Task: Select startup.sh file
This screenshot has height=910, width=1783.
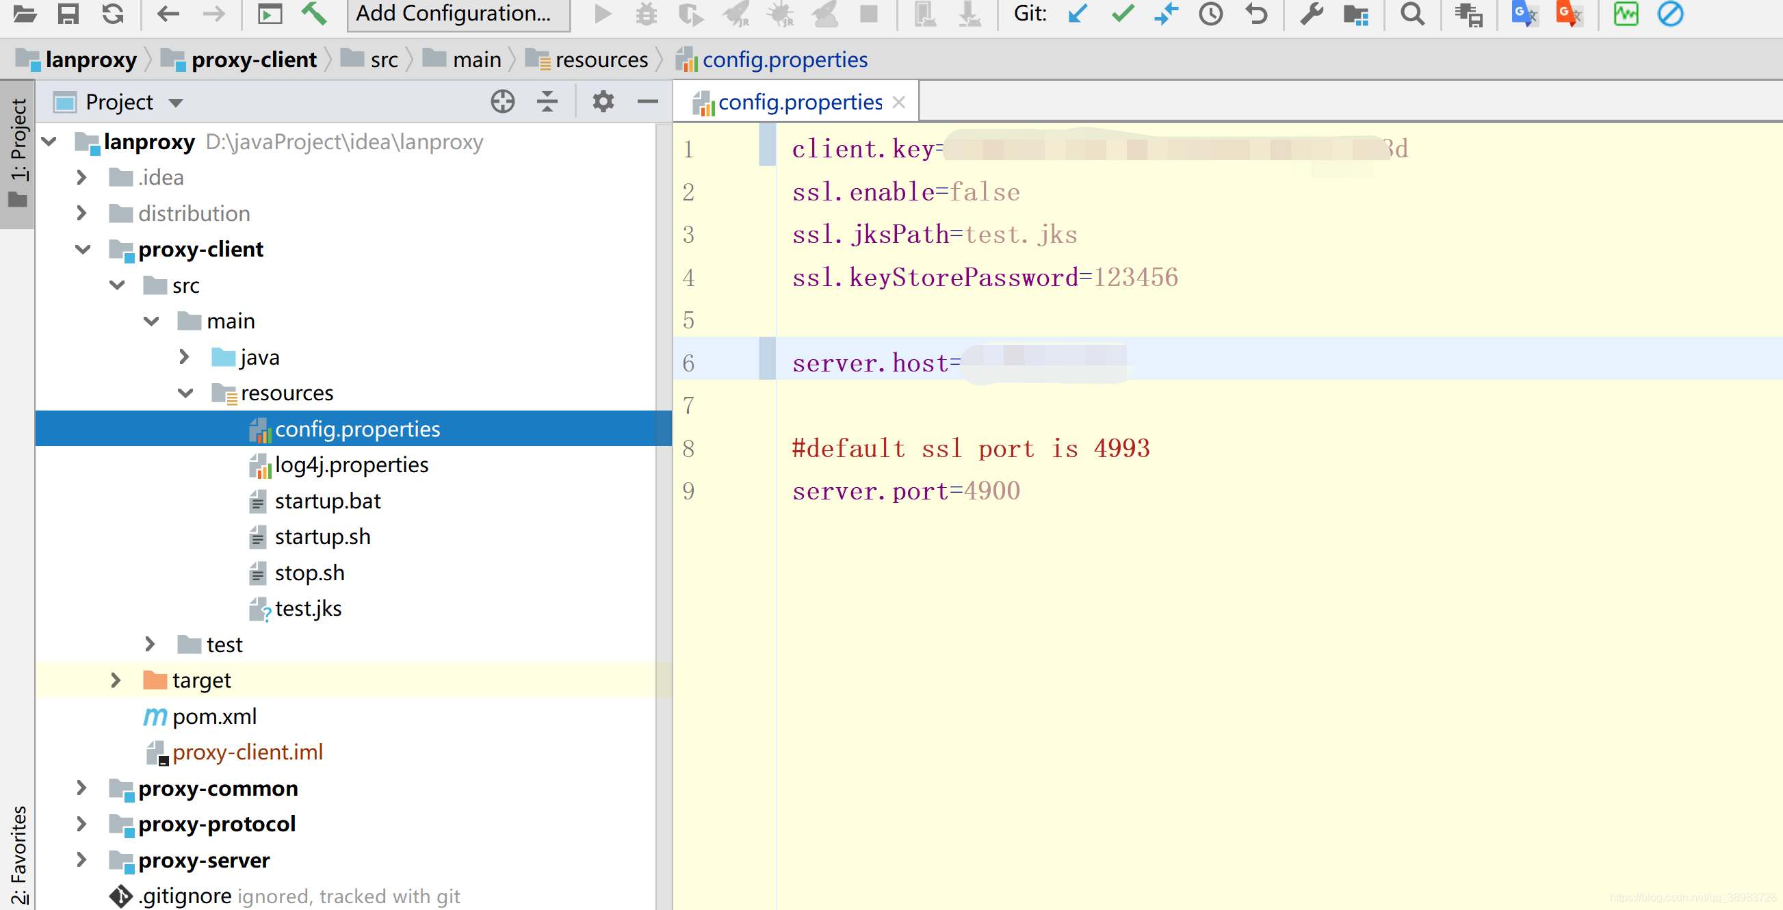Action: click(322, 537)
